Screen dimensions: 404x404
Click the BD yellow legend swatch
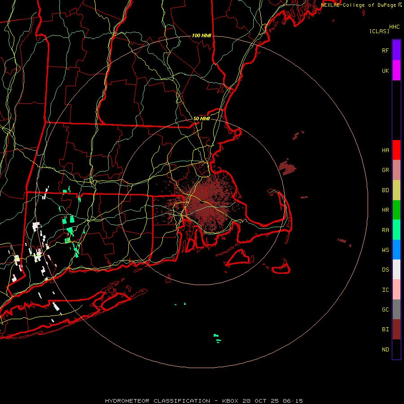click(x=396, y=190)
